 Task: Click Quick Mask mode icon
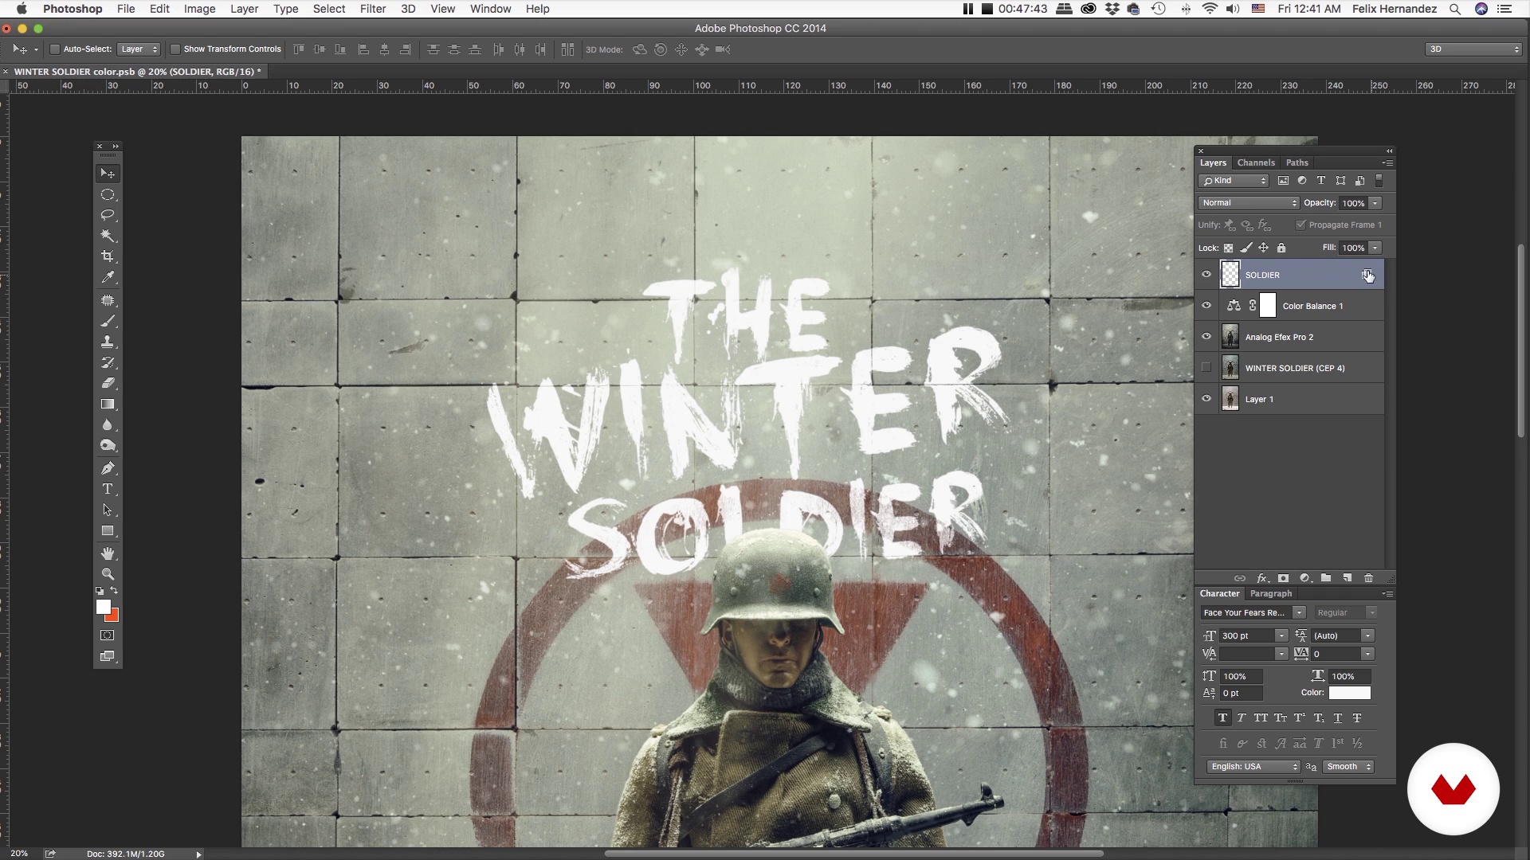(108, 635)
